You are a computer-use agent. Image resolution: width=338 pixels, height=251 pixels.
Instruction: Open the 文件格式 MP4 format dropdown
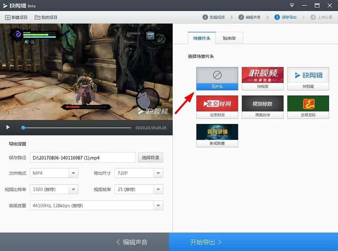tap(54, 173)
